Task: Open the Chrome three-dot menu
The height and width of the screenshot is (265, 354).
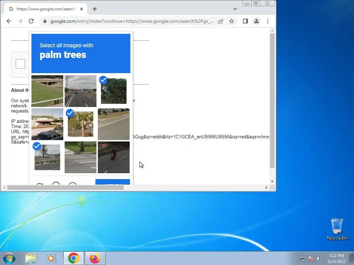Action: [x=268, y=21]
